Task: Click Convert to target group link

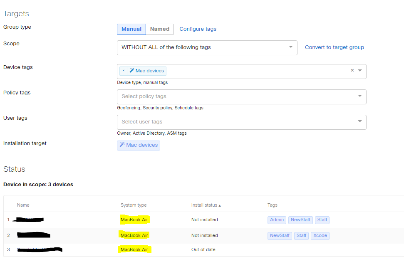Action: 334,47
